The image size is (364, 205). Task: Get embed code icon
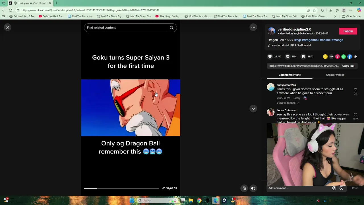click(331, 57)
